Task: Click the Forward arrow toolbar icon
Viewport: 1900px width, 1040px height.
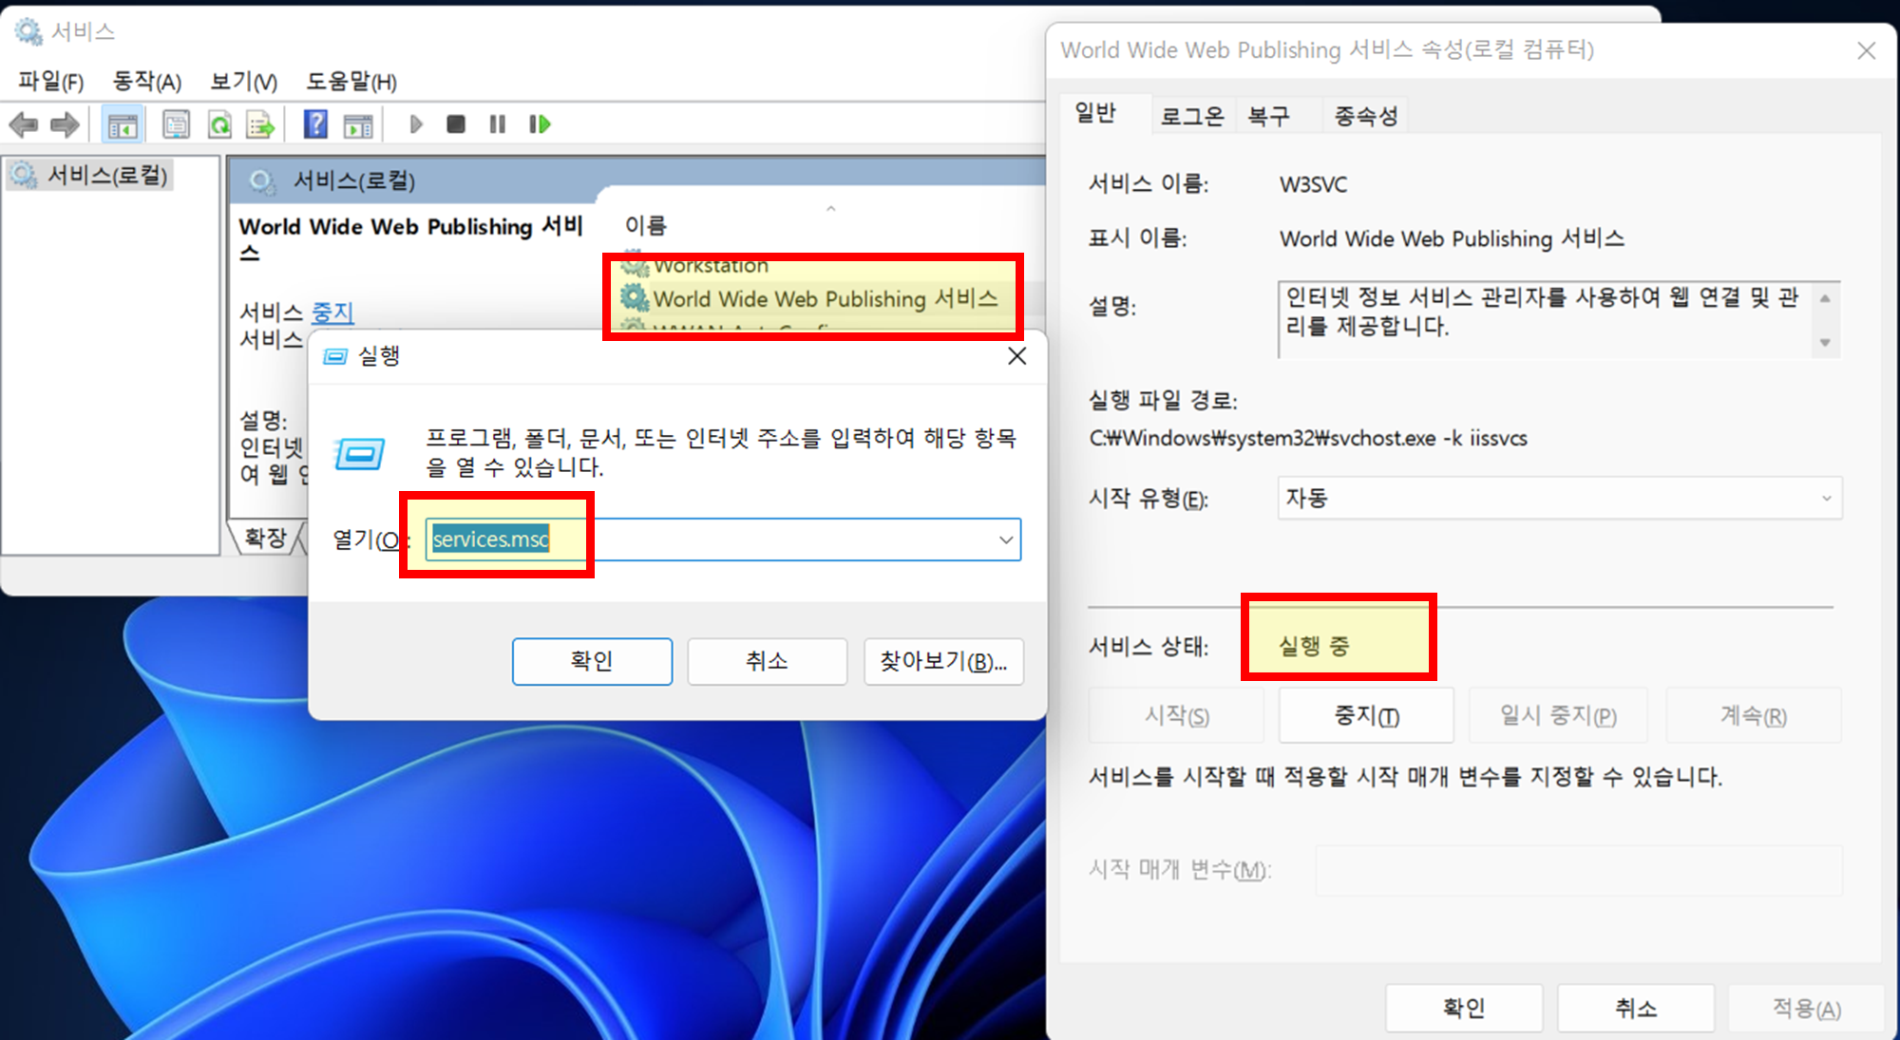Action: pos(65,124)
